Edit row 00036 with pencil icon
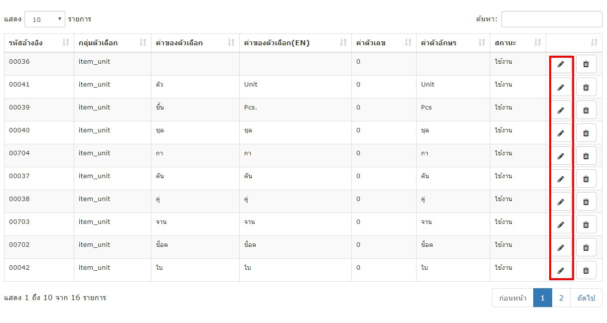The image size is (607, 323). pyautogui.click(x=561, y=64)
